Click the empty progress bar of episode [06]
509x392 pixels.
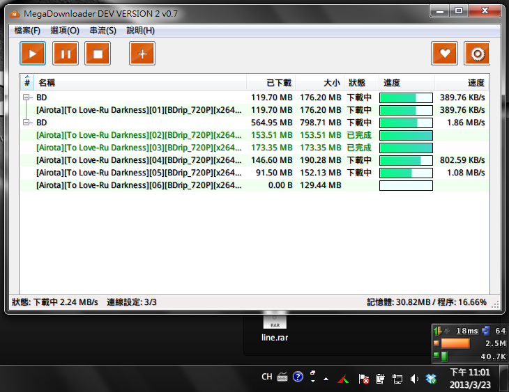406,185
